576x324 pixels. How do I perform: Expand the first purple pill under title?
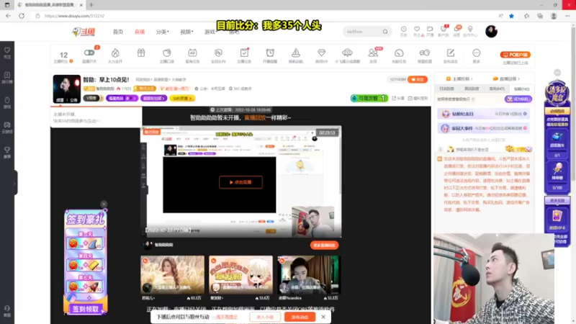point(122,98)
